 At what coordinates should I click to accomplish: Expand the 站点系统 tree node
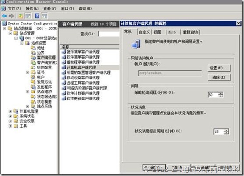coord(28,106)
